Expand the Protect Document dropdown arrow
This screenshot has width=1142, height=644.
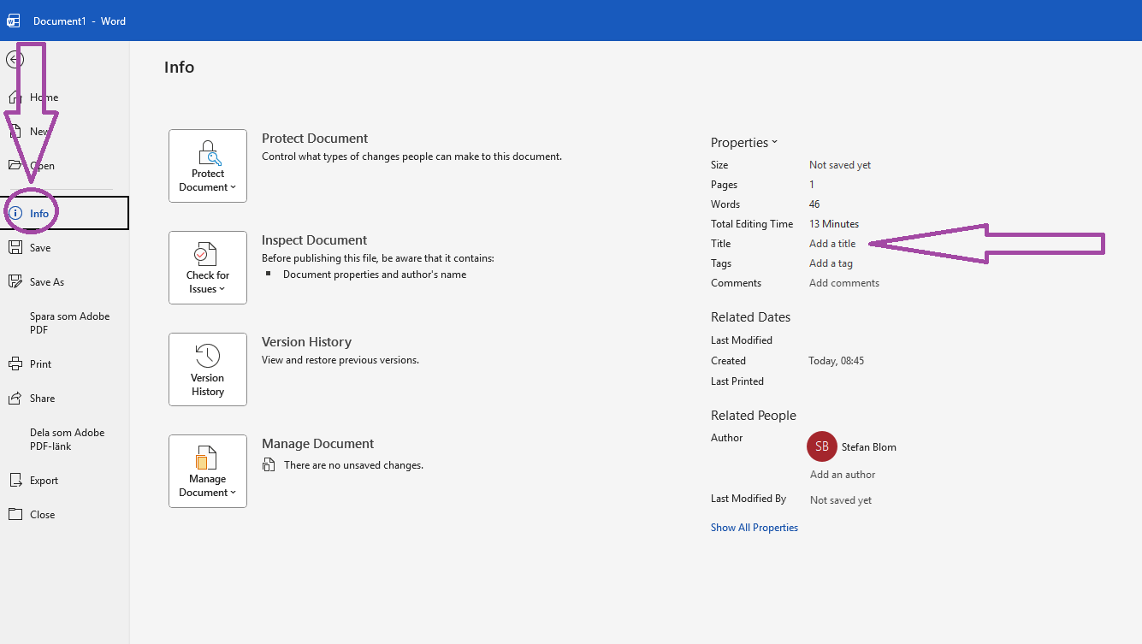[233, 187]
